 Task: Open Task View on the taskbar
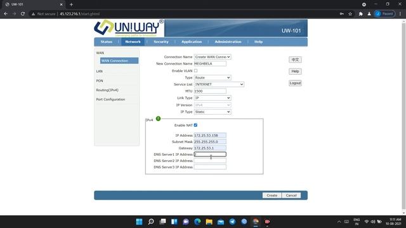coord(162,222)
